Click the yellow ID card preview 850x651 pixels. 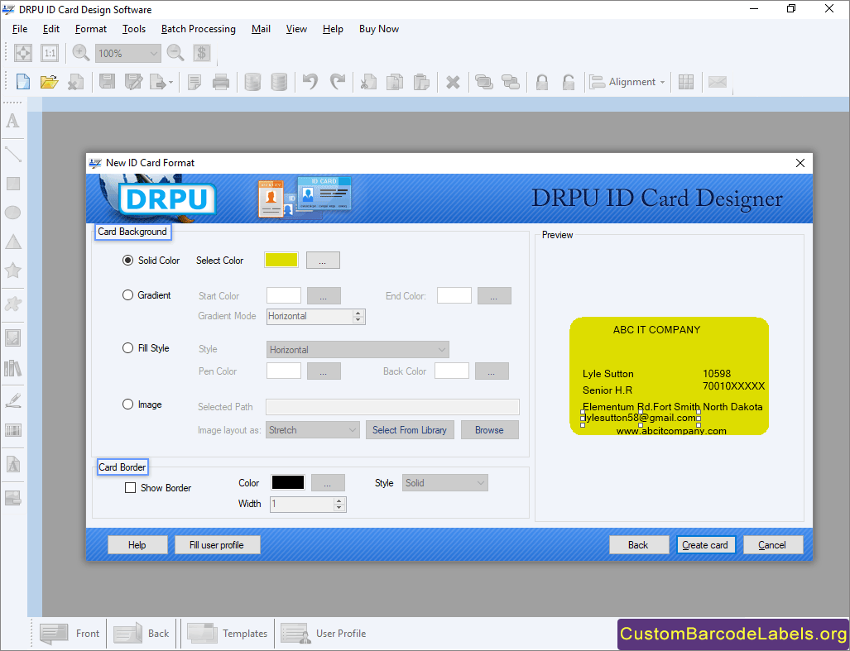coord(669,376)
